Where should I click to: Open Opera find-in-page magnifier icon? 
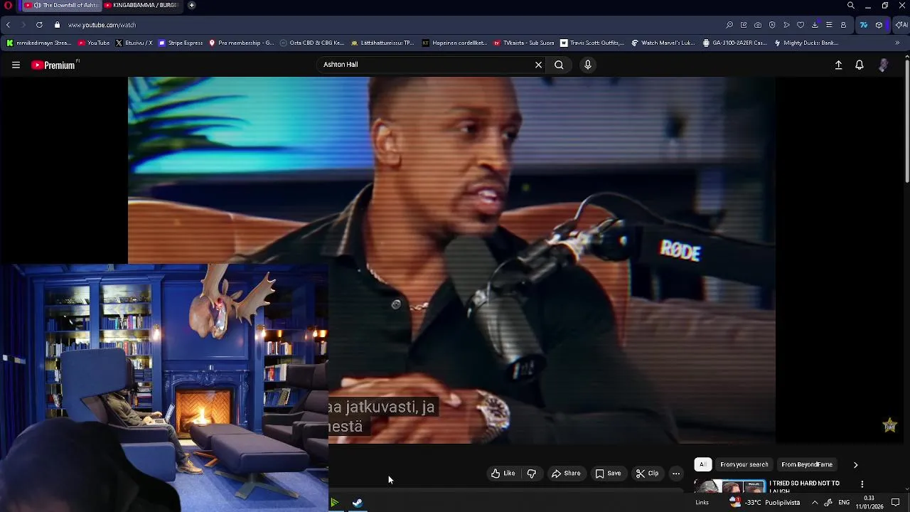[729, 25]
